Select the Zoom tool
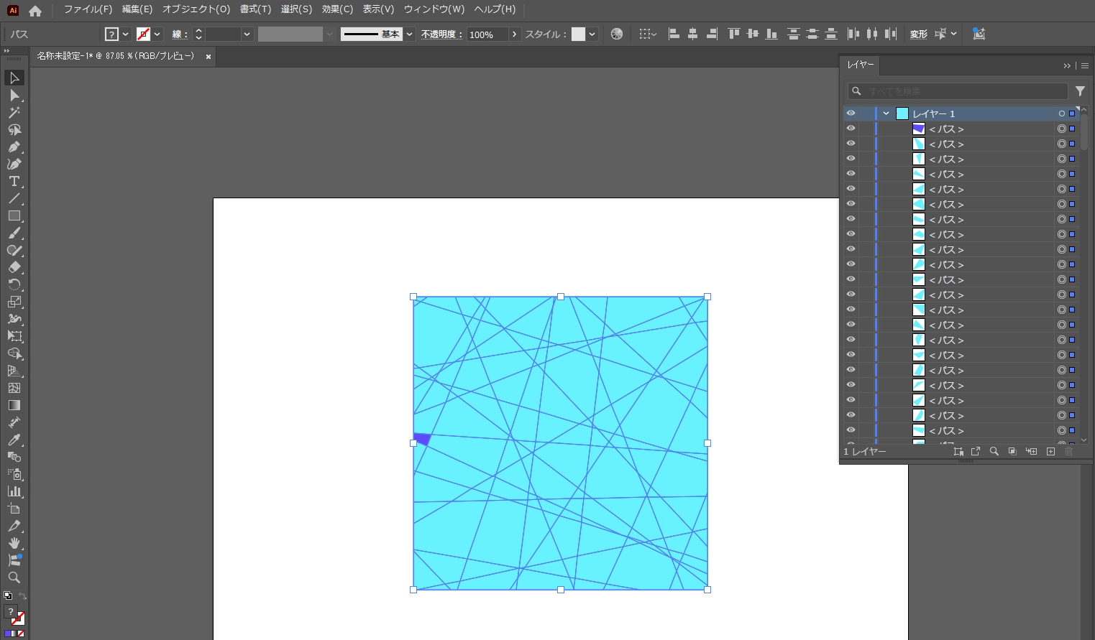 tap(14, 578)
